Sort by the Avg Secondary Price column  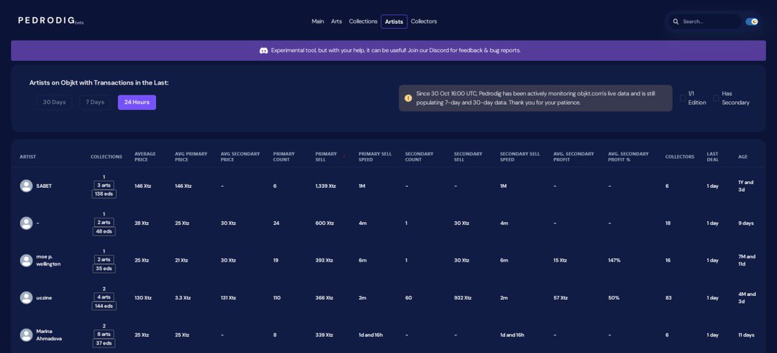point(240,157)
